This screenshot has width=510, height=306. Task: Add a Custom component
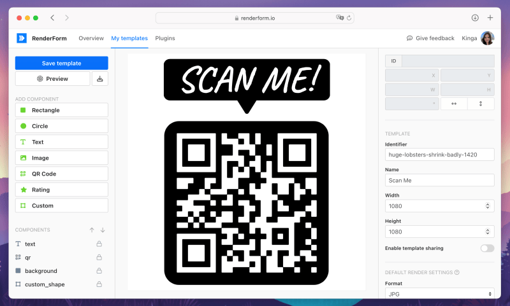[61, 205]
